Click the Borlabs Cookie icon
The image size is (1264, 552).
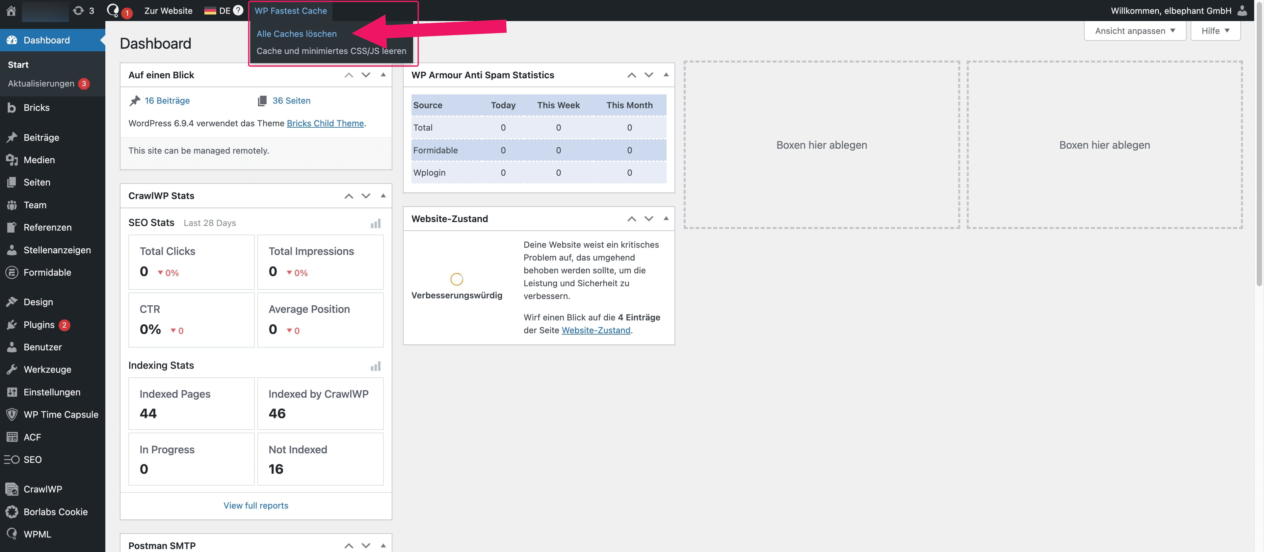[x=12, y=511]
